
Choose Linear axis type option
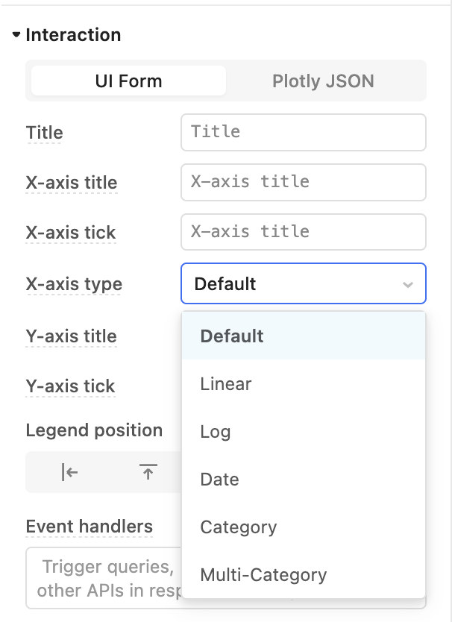tap(304, 384)
